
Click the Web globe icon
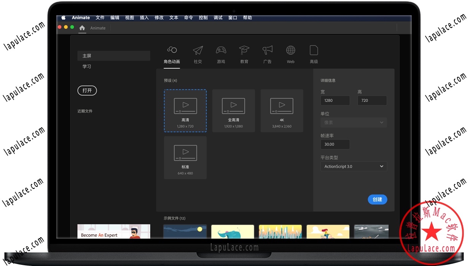pos(290,51)
